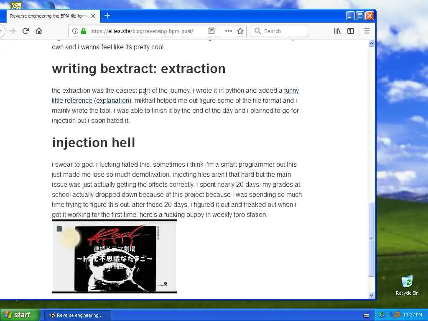This screenshot has width=428, height=321.
Task: Open the '(explanation)' link
Action: pos(113,100)
